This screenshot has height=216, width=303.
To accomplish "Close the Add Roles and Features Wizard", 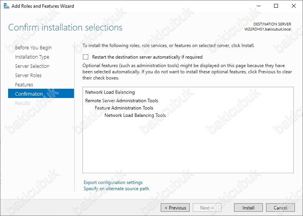I will tap(294, 6).
